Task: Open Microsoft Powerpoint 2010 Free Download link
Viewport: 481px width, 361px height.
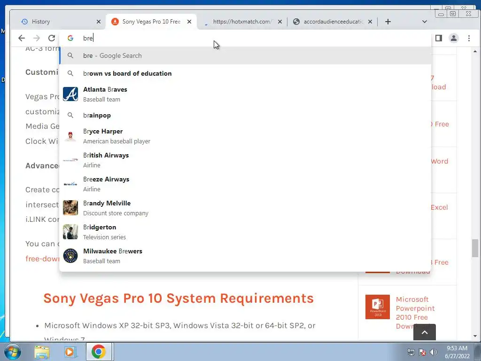Action: point(415,313)
